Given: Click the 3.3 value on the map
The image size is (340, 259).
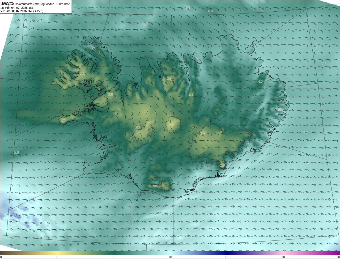Looking at the screenshot, I should point(191,94).
